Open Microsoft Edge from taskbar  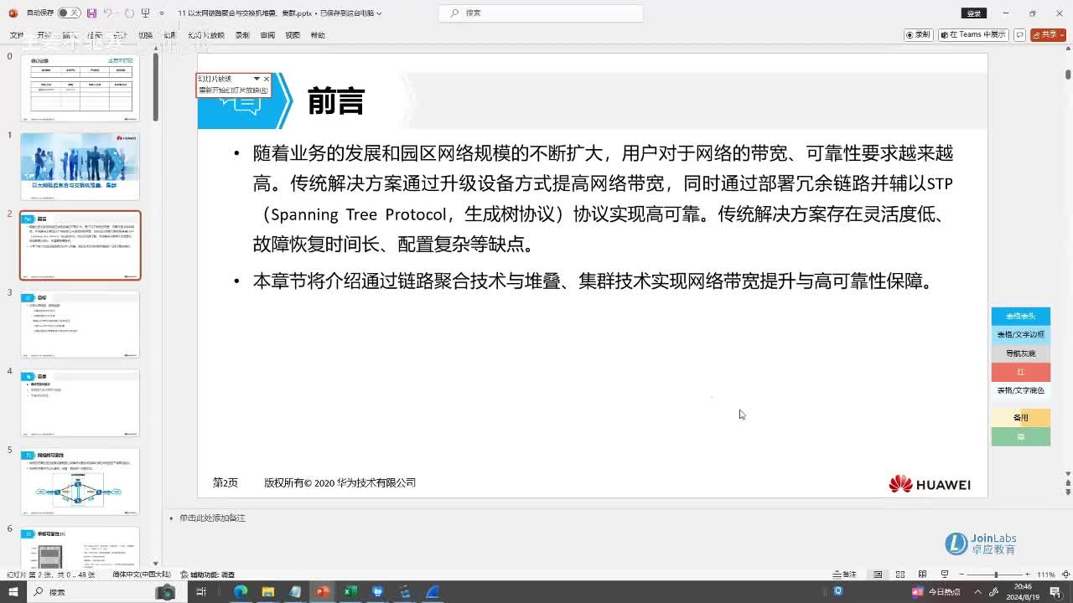pos(241,592)
